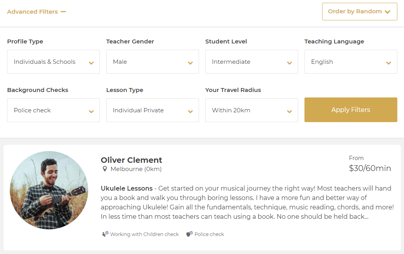Expand the Background Checks dropdown
Screen dimensions: 404x254
coord(53,110)
